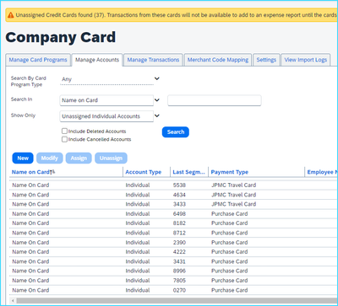Click the Unassigned Individual Accounts combo box
The height and width of the screenshot is (306, 338).
coord(106,116)
